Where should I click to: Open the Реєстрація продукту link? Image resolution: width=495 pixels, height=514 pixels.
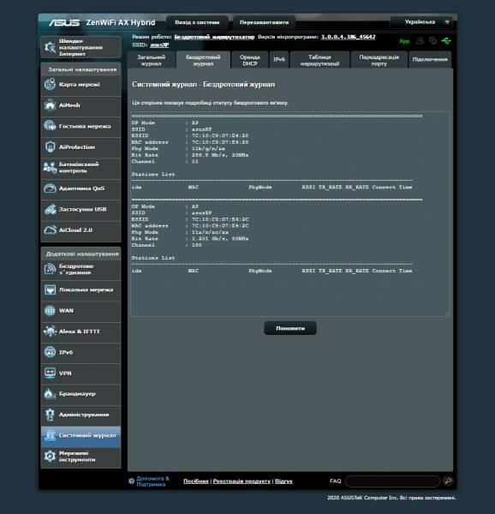242,481
